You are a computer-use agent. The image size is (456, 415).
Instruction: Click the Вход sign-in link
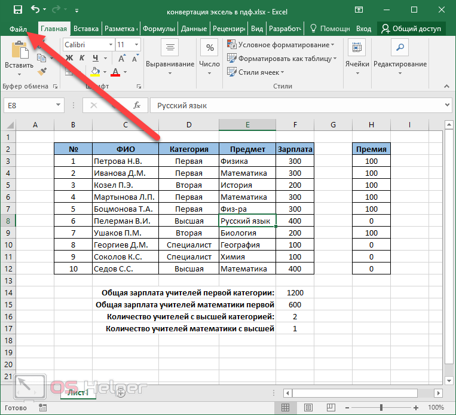pos(363,29)
